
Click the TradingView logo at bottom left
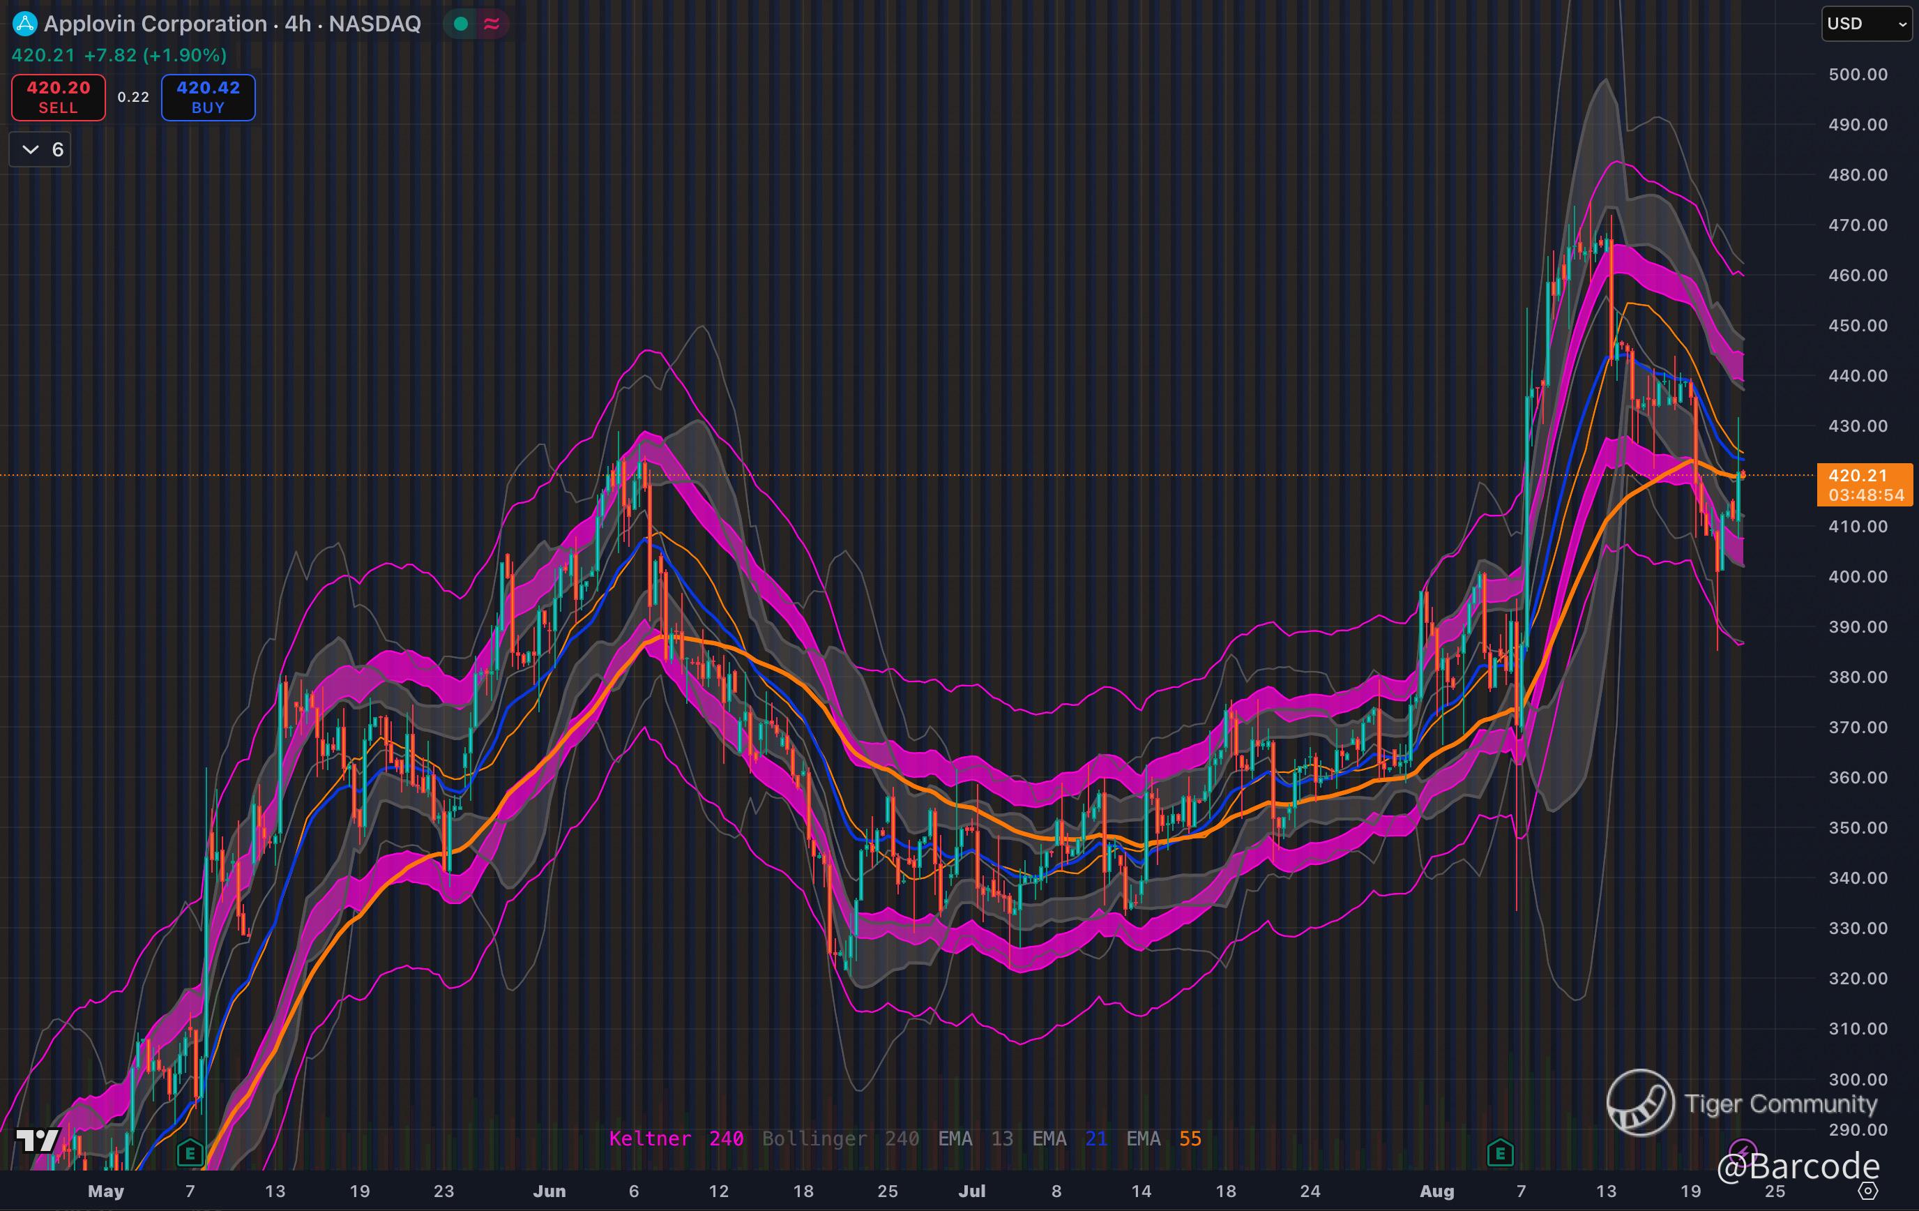[x=38, y=1141]
